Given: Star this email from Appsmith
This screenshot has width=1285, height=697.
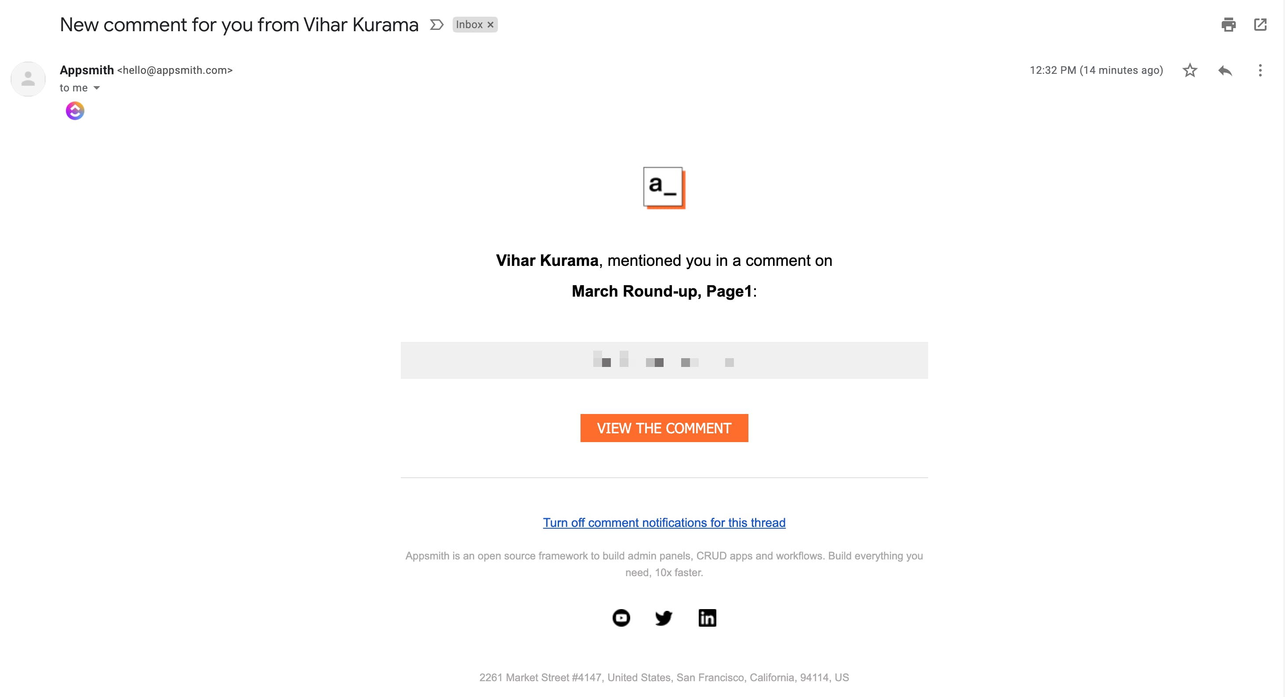Looking at the screenshot, I should coord(1190,70).
